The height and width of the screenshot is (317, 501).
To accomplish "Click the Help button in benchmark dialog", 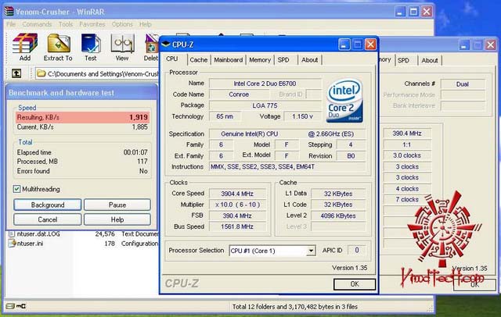I will click(x=117, y=219).
